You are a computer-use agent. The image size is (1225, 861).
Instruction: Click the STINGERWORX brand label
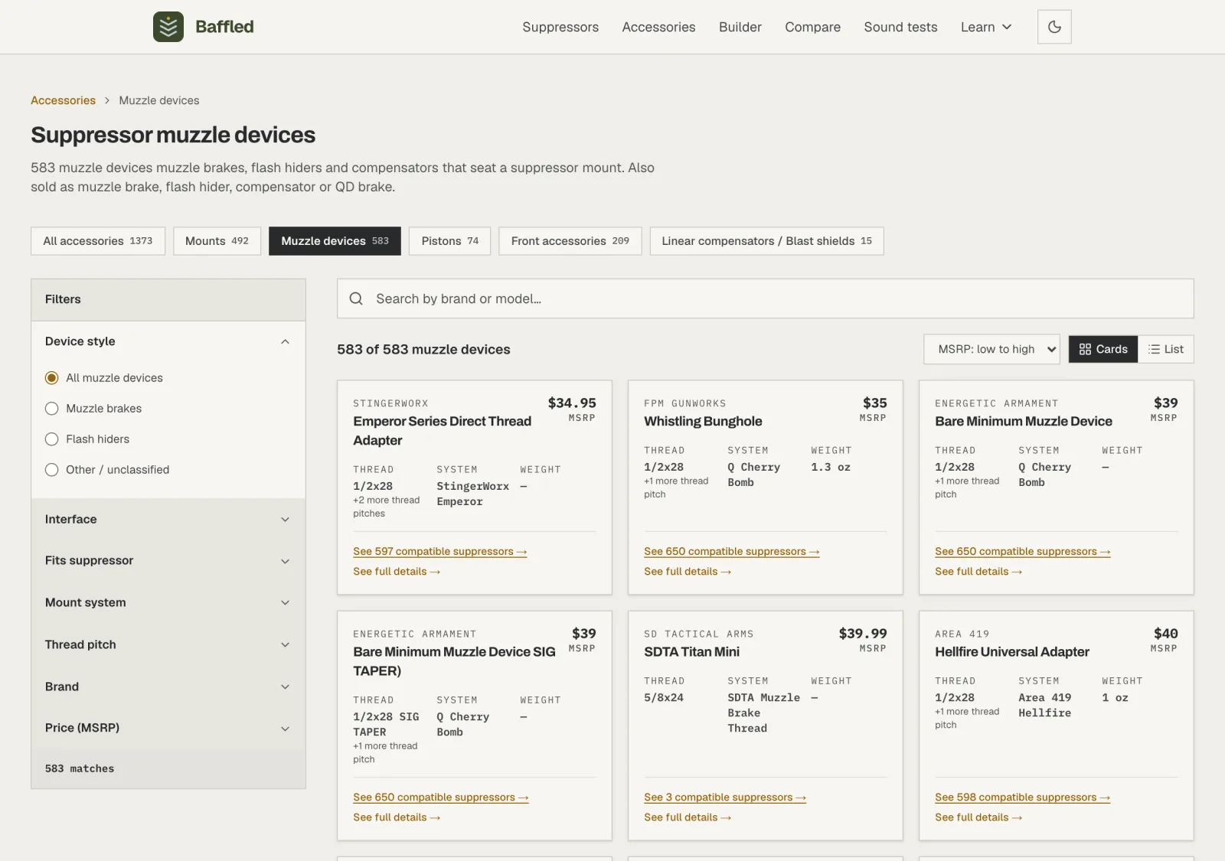coord(390,403)
